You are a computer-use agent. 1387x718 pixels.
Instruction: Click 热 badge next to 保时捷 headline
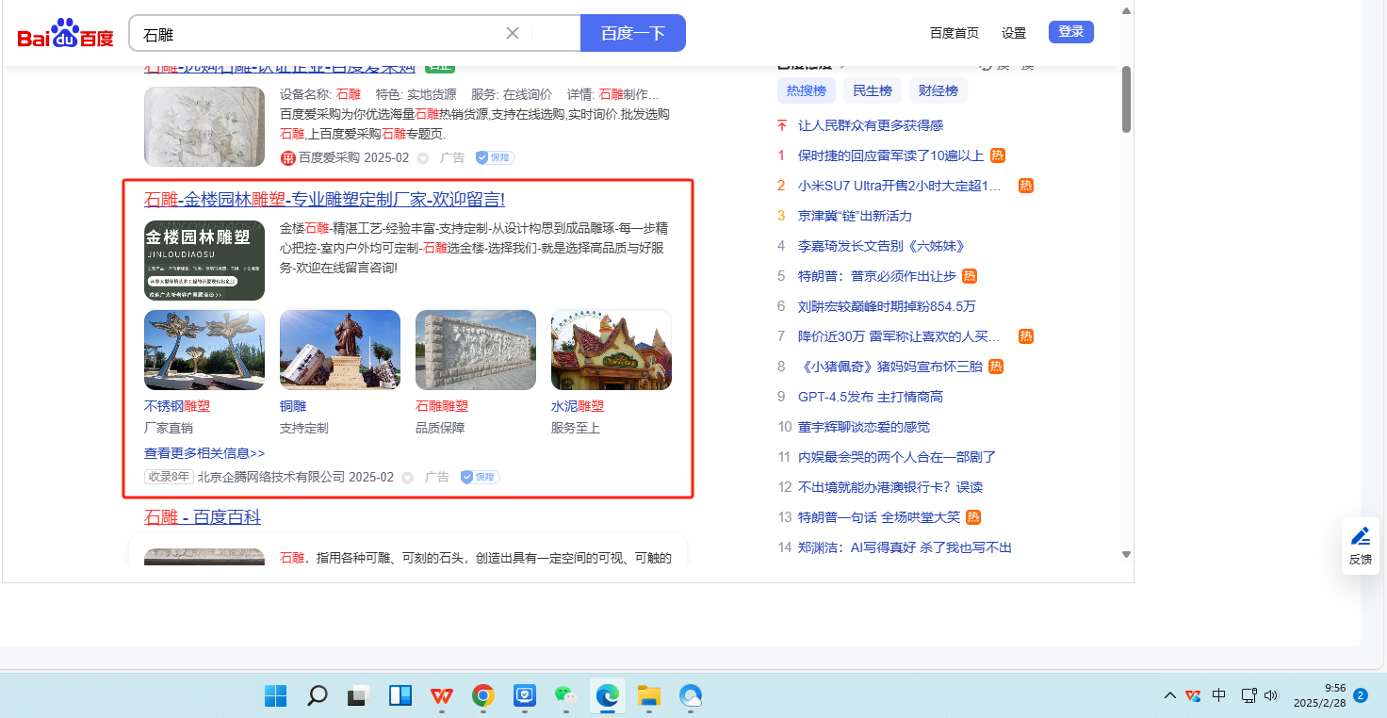click(x=997, y=155)
